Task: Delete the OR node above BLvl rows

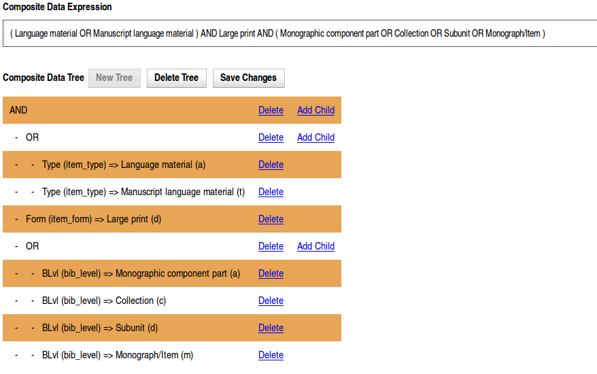Action: [x=271, y=246]
